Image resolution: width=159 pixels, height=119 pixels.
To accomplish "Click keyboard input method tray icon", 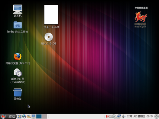I will click(110, 116).
